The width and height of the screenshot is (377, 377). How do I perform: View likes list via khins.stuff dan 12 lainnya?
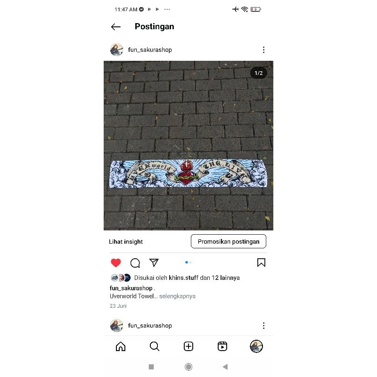(204, 278)
